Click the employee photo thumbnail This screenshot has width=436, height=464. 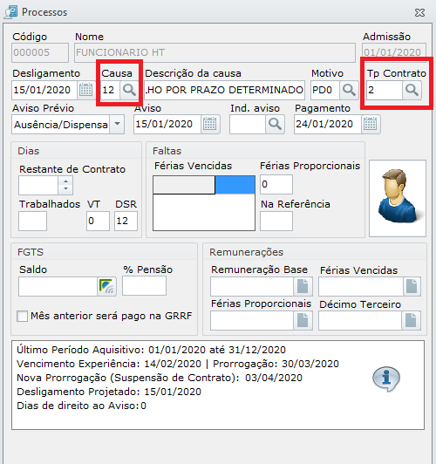point(398,198)
